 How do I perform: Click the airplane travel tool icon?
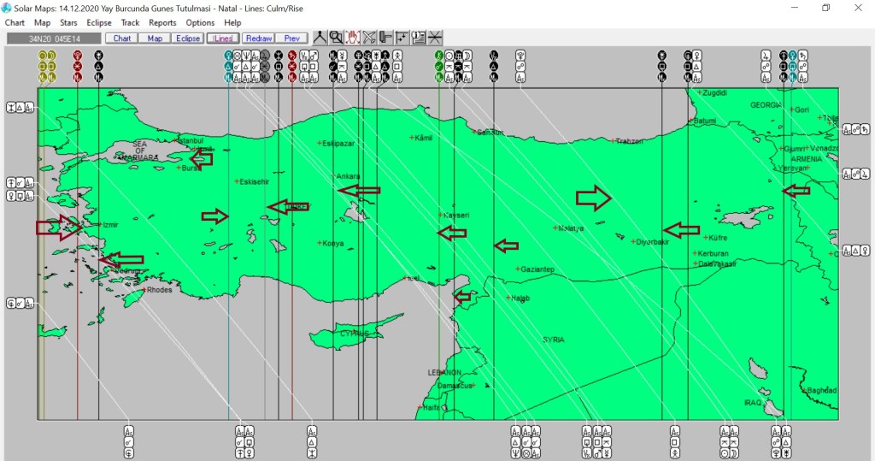(369, 38)
